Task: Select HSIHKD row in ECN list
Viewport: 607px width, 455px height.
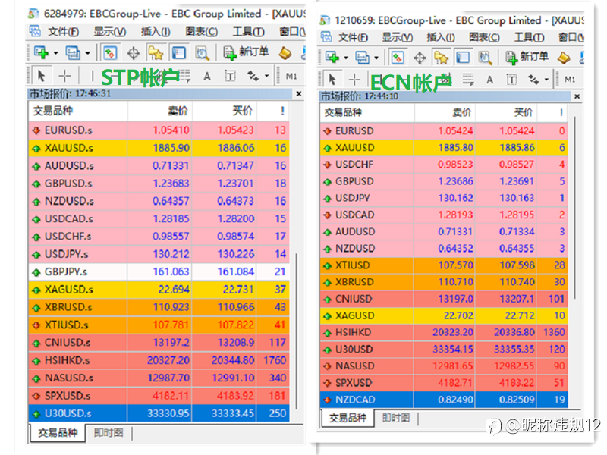Action: [x=444, y=332]
